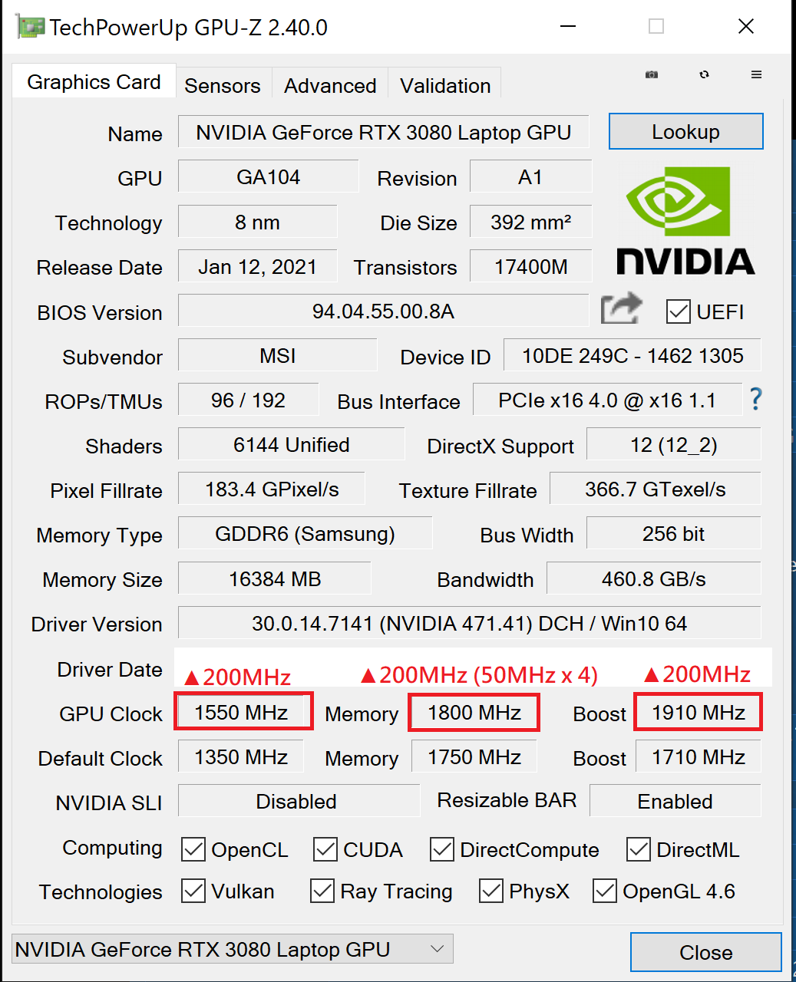796x982 pixels.
Task: Toggle the Vulkan checkbox
Action: [x=193, y=891]
